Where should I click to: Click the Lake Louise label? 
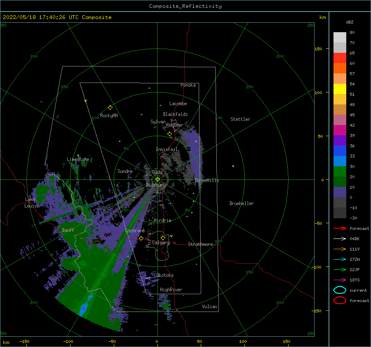(32, 203)
